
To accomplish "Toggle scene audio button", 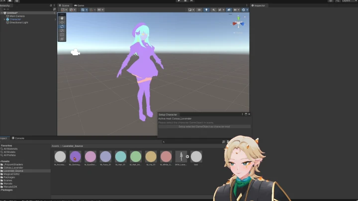I will pyautogui.click(x=213, y=10).
